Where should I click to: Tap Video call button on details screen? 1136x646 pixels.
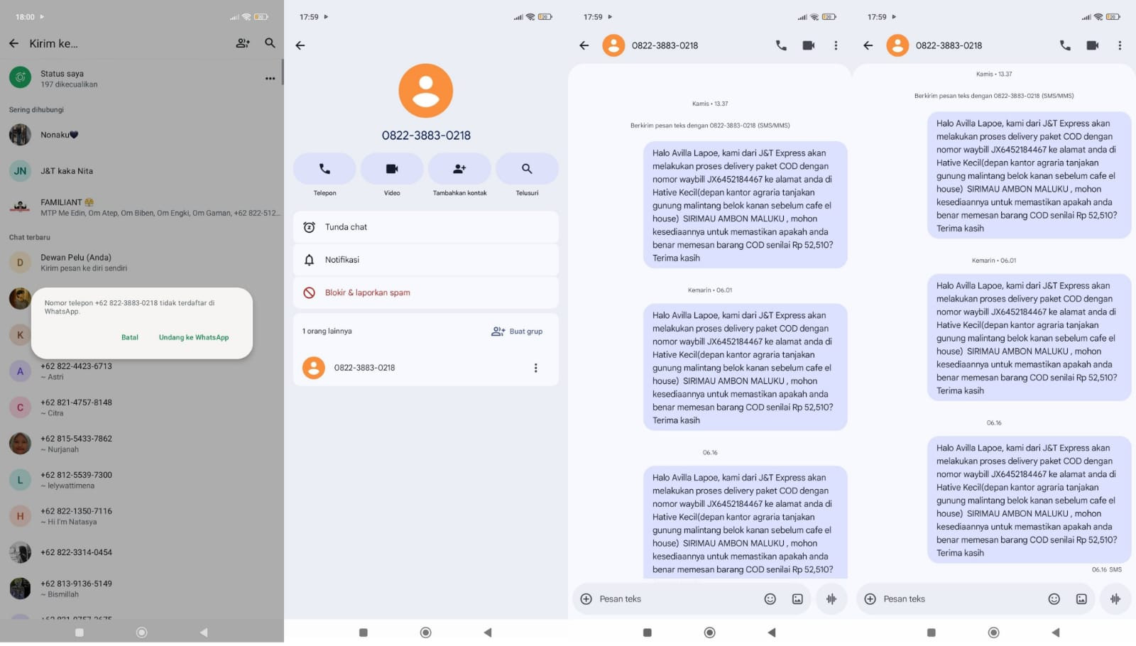point(392,169)
